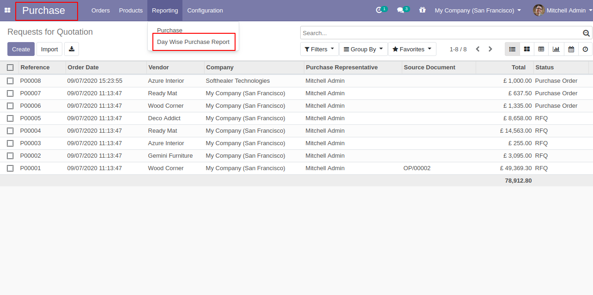
Task: Click company Softhealer Technologies
Action: 238,81
